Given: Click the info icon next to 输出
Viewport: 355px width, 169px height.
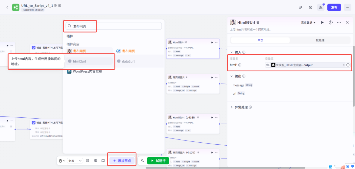Looking at the screenshot, I should tap(244, 76).
